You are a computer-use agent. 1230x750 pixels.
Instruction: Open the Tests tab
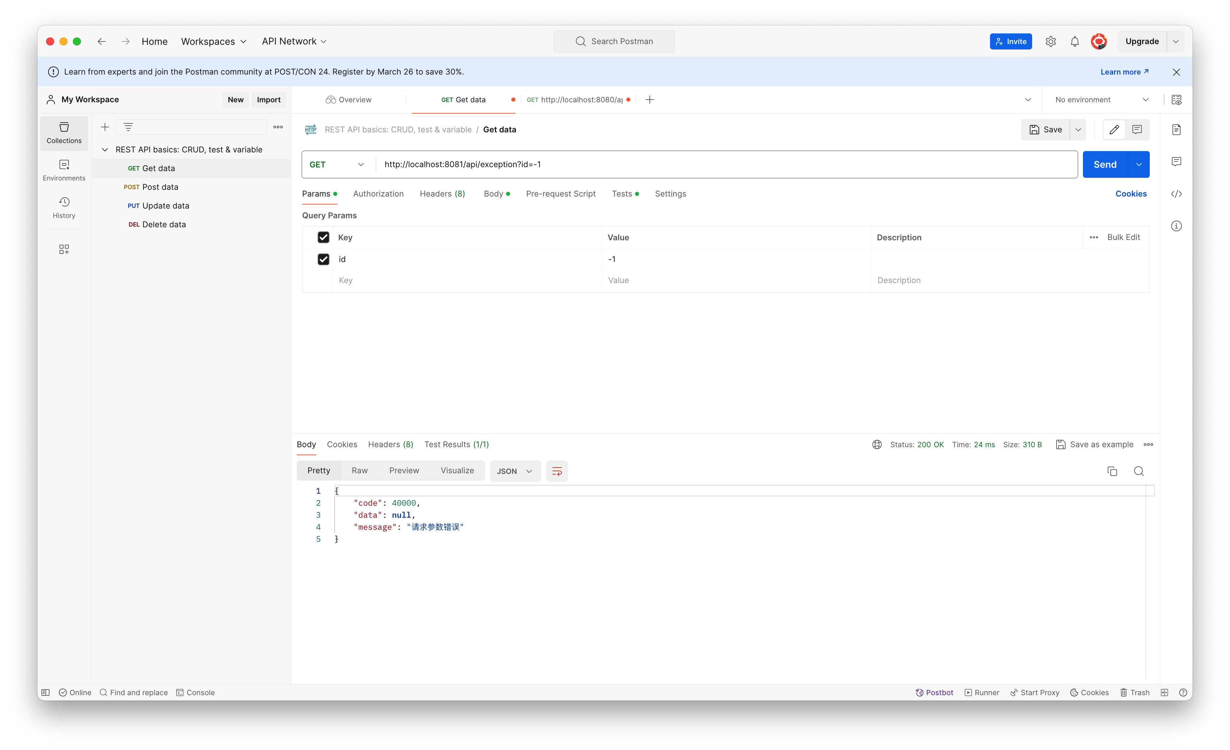click(x=625, y=194)
